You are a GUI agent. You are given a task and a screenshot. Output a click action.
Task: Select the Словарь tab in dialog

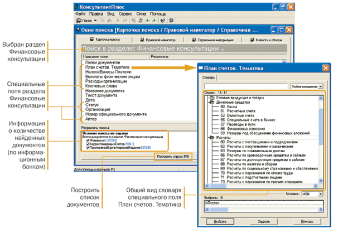coord(209,77)
